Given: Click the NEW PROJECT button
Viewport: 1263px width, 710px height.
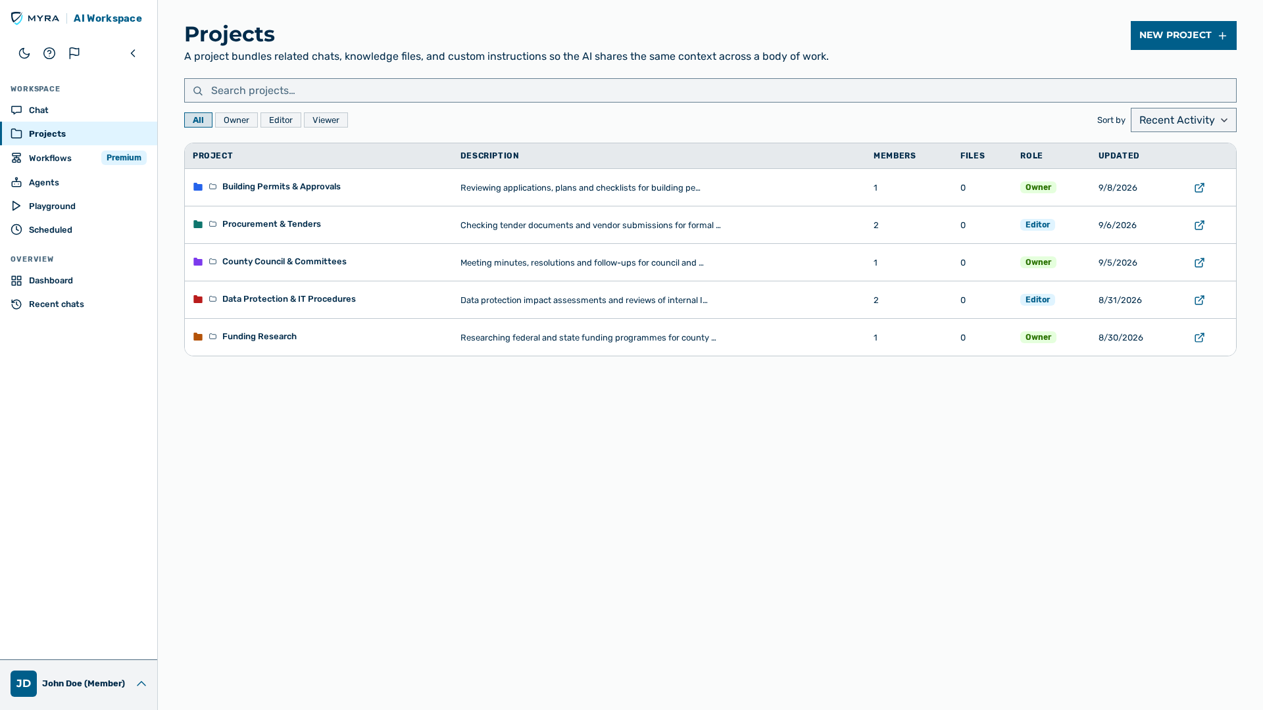Looking at the screenshot, I should pyautogui.click(x=1183, y=35).
